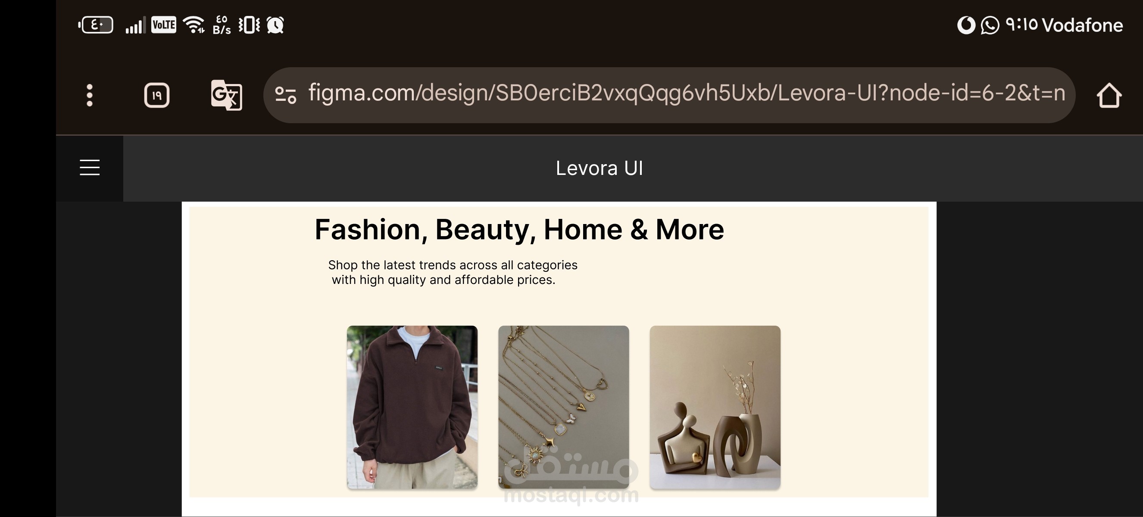
Task: Click the Levora UI file title
Action: coord(599,168)
